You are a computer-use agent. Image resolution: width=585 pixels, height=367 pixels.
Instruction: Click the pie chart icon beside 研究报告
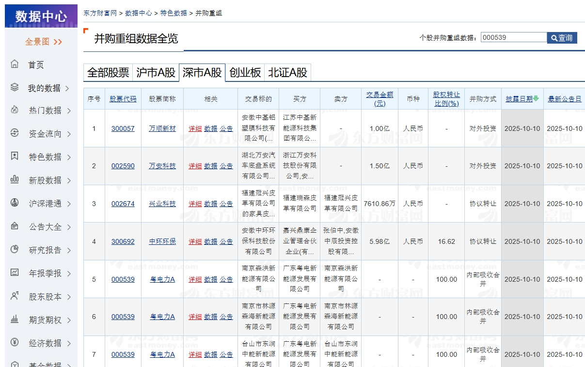tap(15, 250)
